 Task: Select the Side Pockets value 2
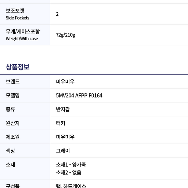(57, 14)
